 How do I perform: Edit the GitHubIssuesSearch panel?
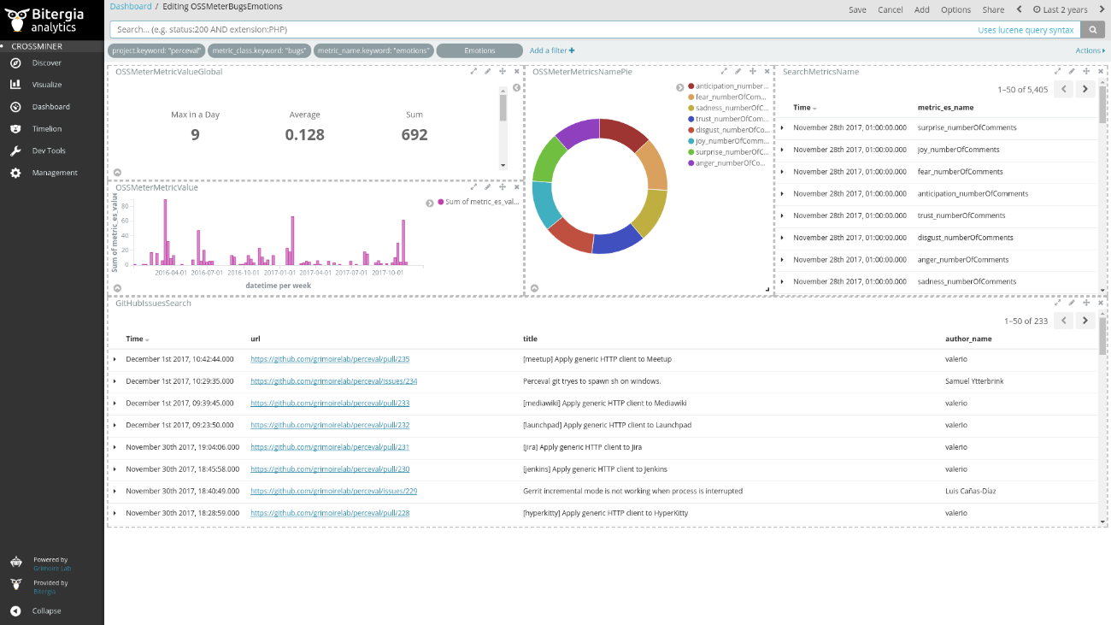1072,302
